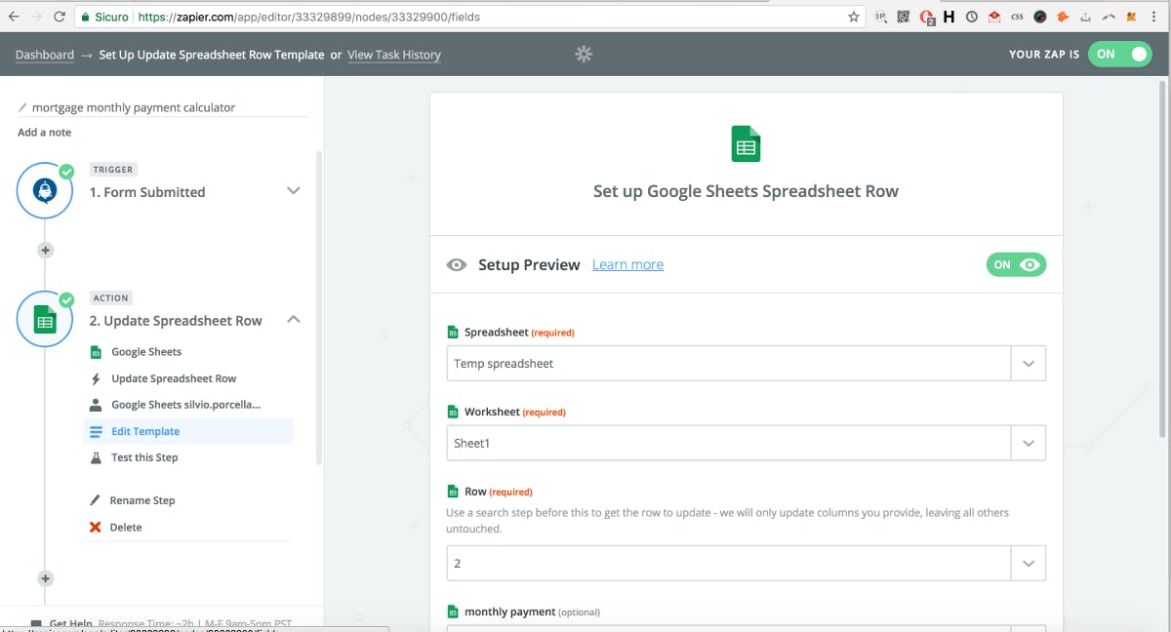Open the Dashboard link

45,55
